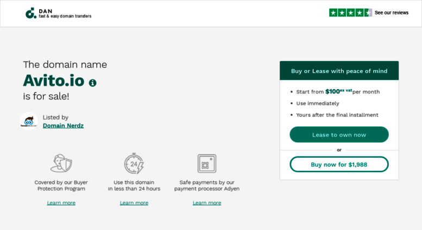Screen dimensions: 422x230
Task: Open the info icon beside Avito.io
Action: pos(92,83)
